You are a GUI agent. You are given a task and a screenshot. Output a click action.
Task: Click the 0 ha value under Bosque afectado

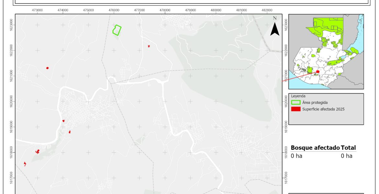click(296, 156)
